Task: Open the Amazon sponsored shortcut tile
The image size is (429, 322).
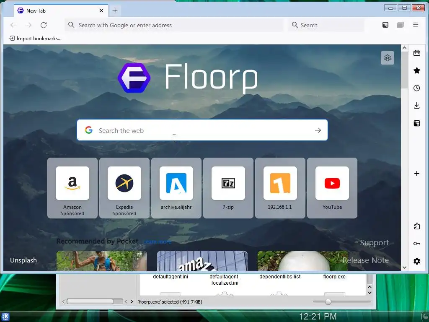Action: [x=72, y=188]
